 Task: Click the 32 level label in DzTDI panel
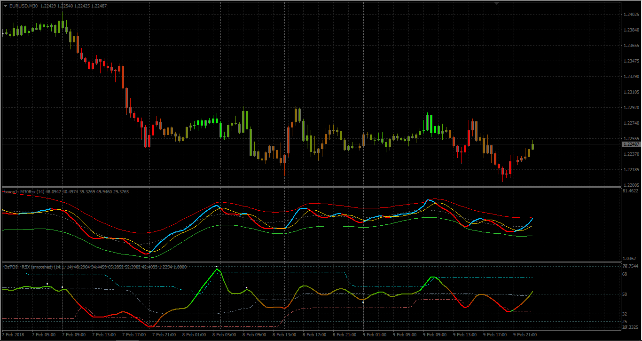point(625,314)
